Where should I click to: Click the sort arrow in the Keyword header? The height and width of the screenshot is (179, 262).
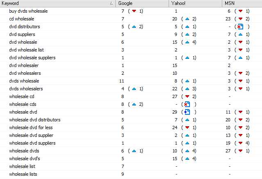point(111,3)
